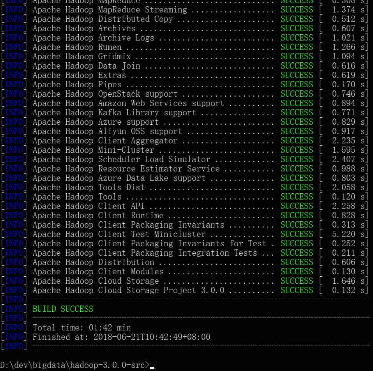Viewport: 373px width, 371px height.
Task: Click 'Apache Hadoop Client Packaging Integration Tests'
Action: 145,253
